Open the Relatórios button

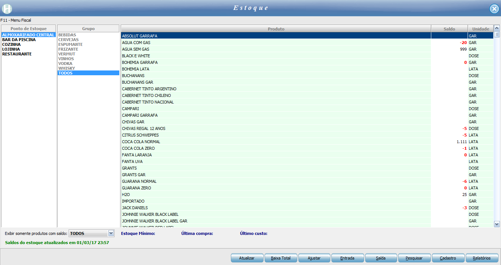(x=482, y=258)
